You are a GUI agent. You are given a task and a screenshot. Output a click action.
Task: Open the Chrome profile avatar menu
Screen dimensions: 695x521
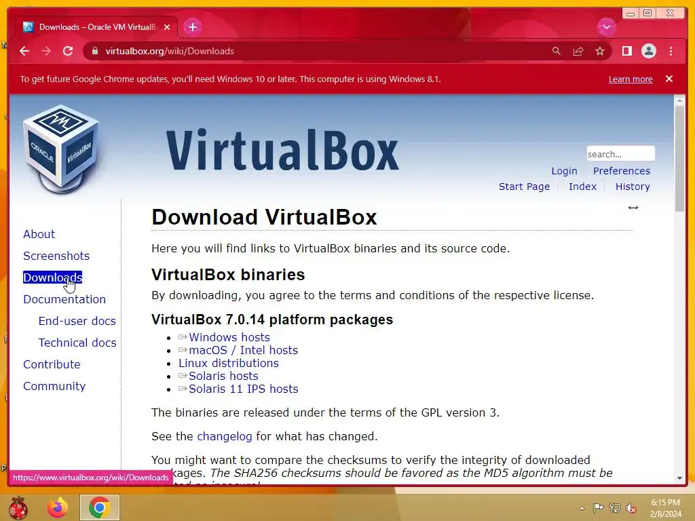point(648,51)
